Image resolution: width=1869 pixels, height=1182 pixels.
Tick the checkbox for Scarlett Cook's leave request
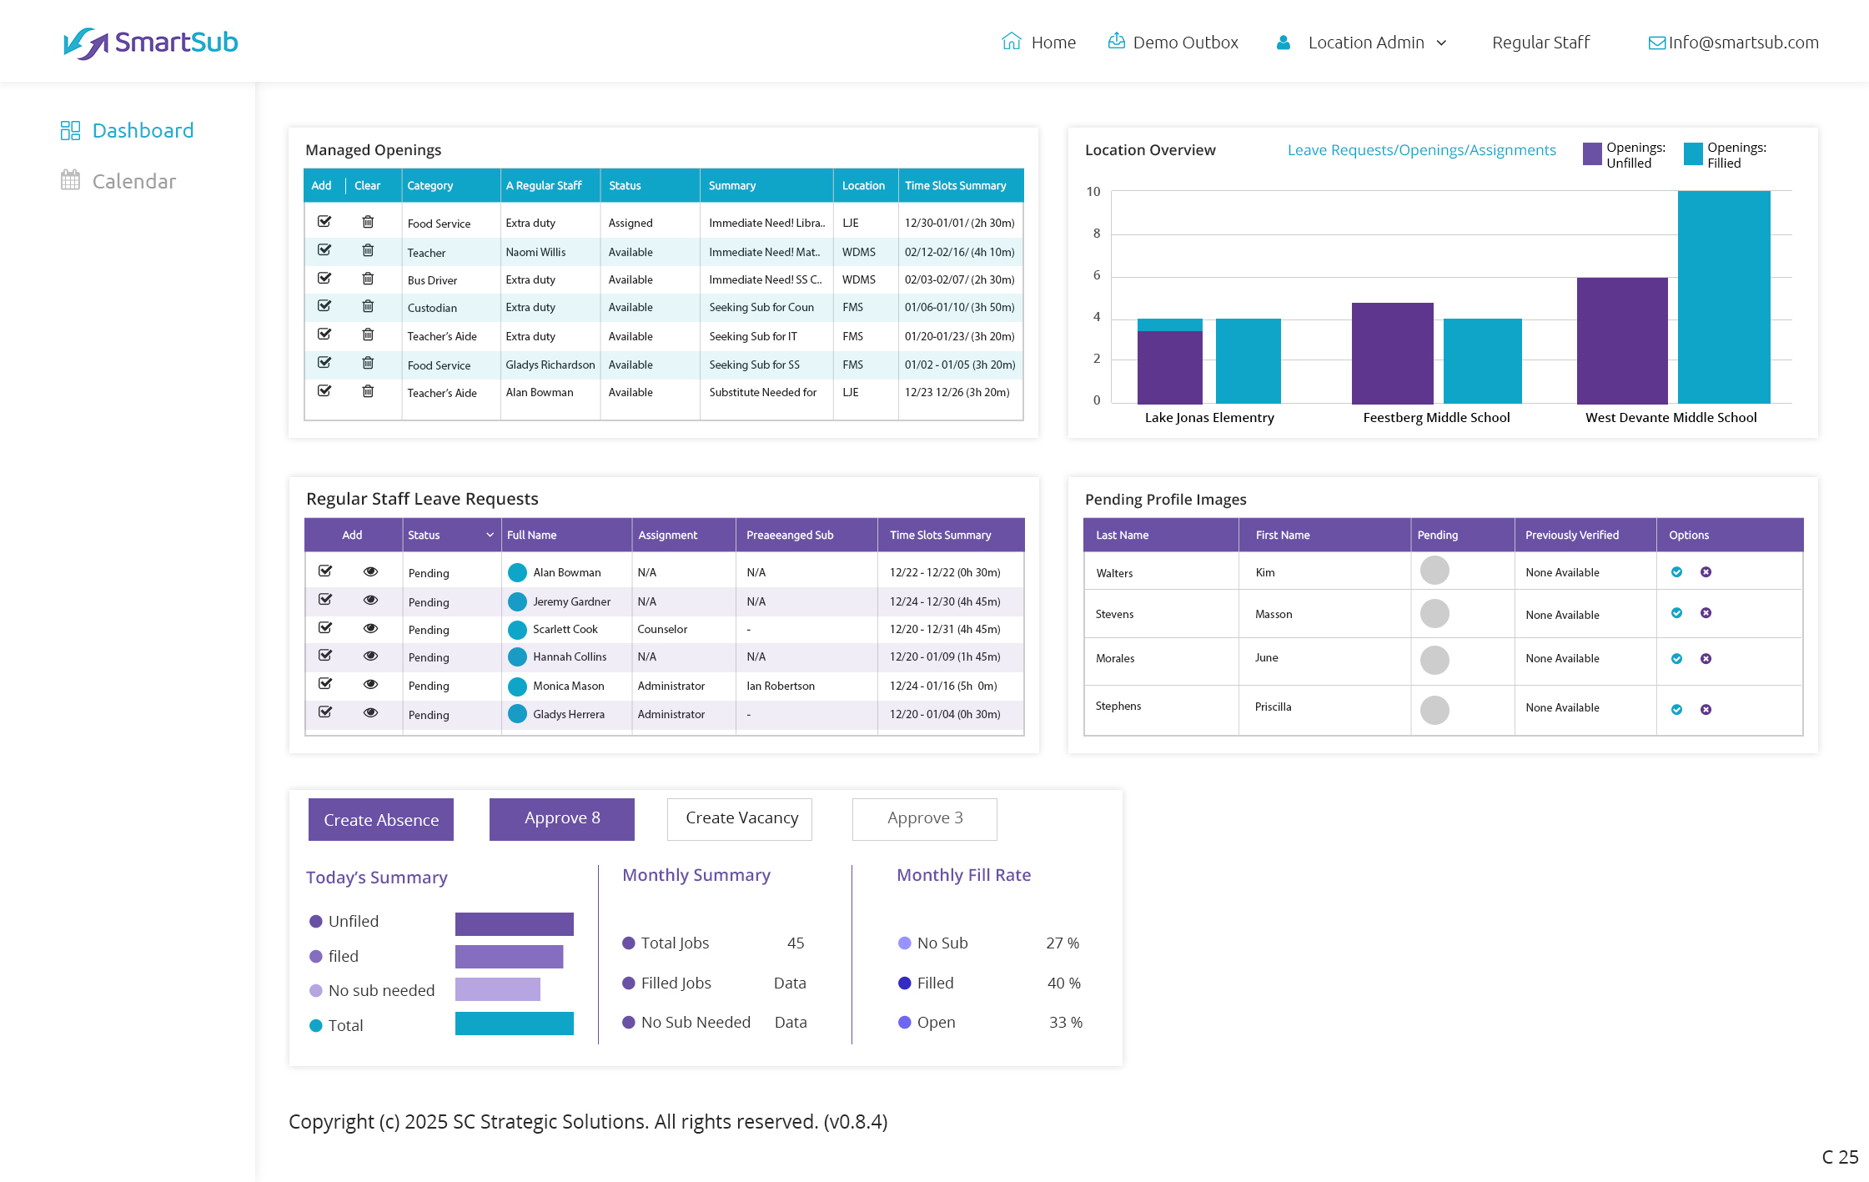(325, 628)
